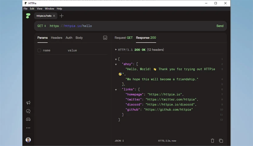Switch to the Params tab
This screenshot has height=146, width=253.
tap(42, 38)
